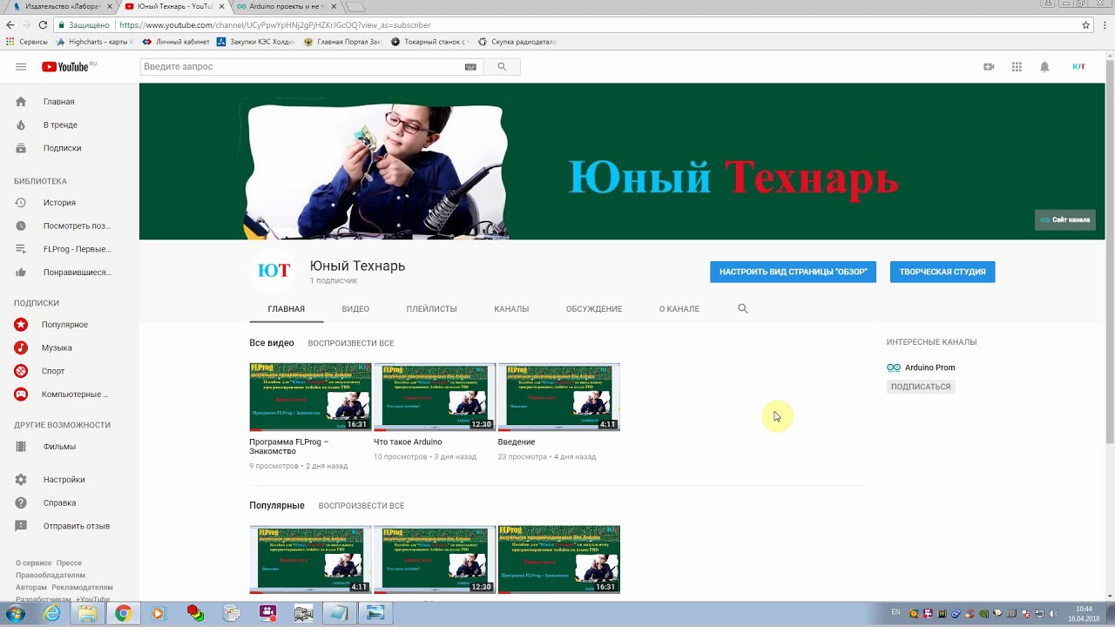Open Творческая студия
This screenshot has height=627, width=1115.
943,272
